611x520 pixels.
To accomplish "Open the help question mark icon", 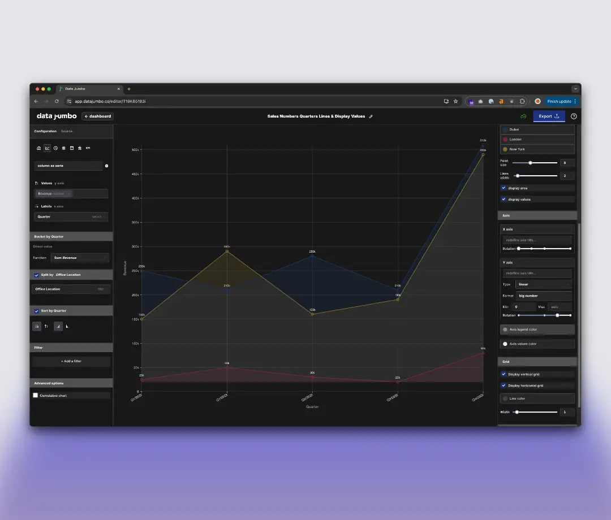I will tap(574, 116).
